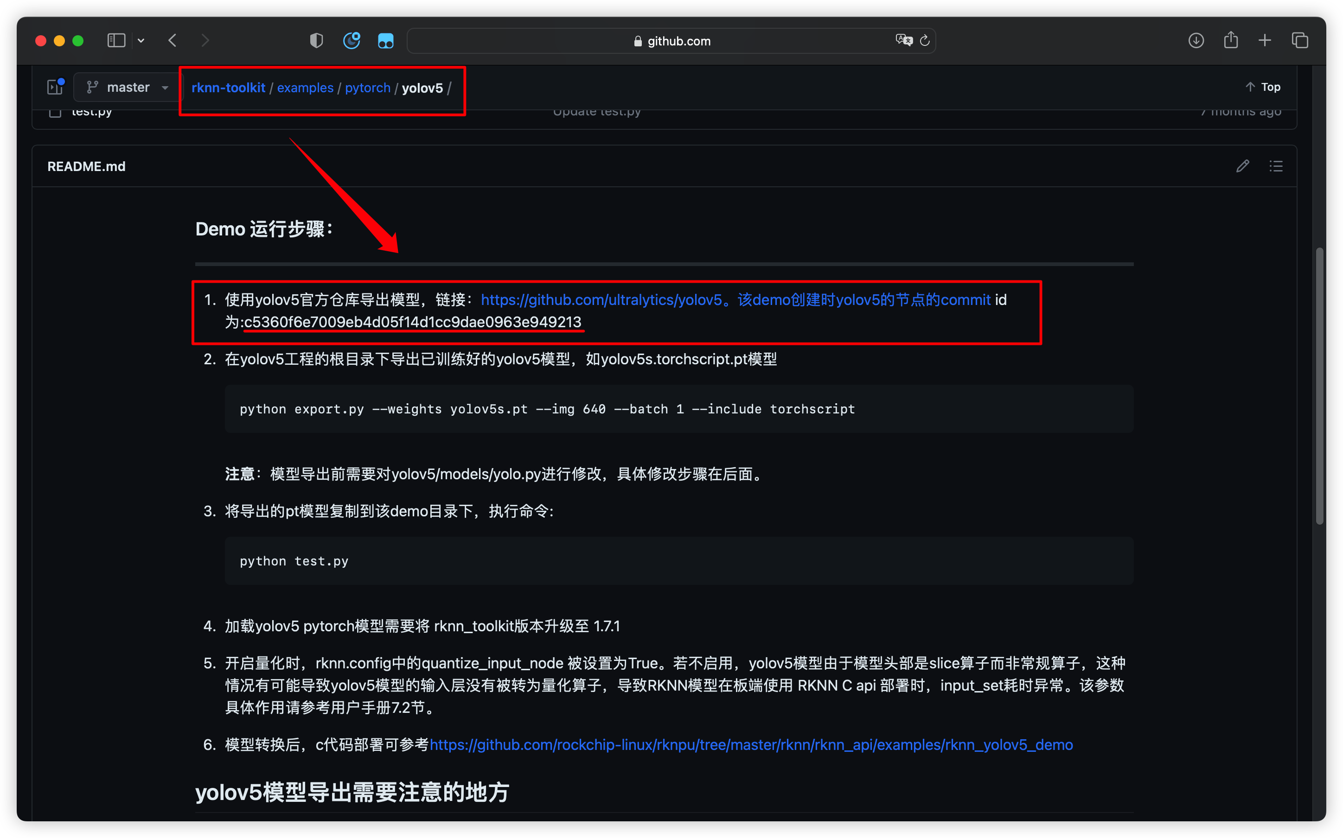Viewport: 1343px width, 838px height.
Task: Open a new tab
Action: click(x=1265, y=40)
